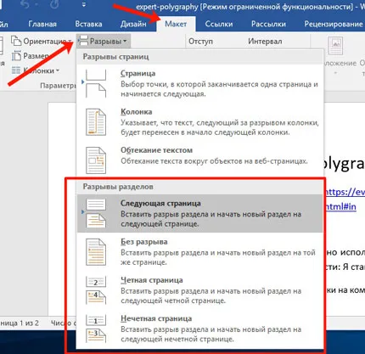The height and width of the screenshot is (354, 365).
Task: Open the Рецензирование tab
Action: 334,24
